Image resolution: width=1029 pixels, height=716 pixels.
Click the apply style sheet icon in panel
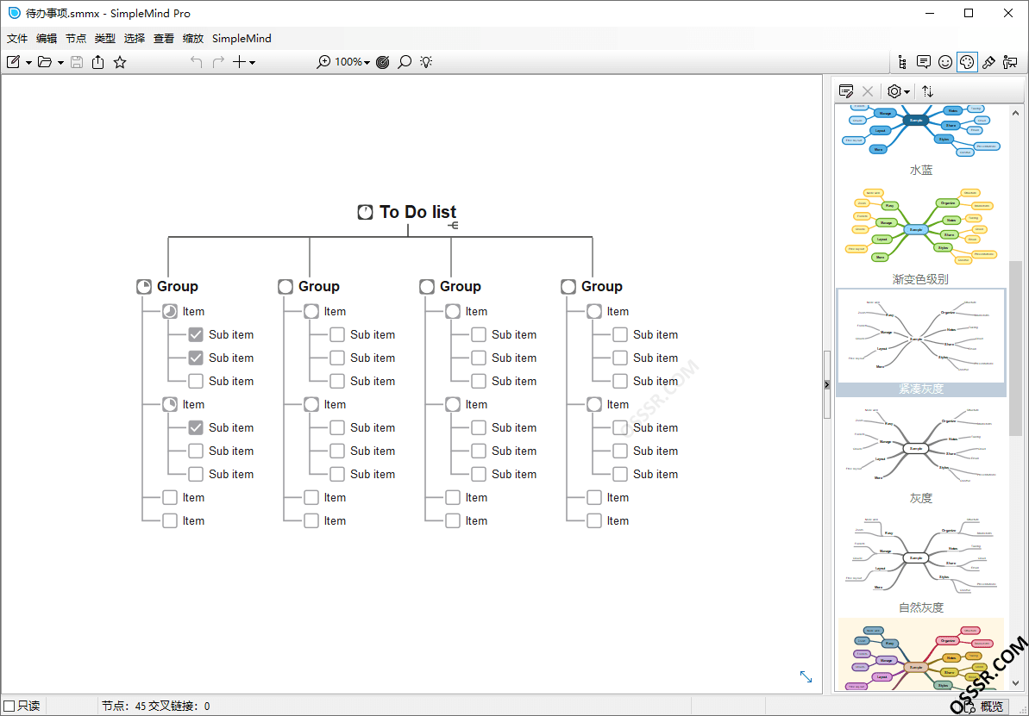pyautogui.click(x=846, y=91)
